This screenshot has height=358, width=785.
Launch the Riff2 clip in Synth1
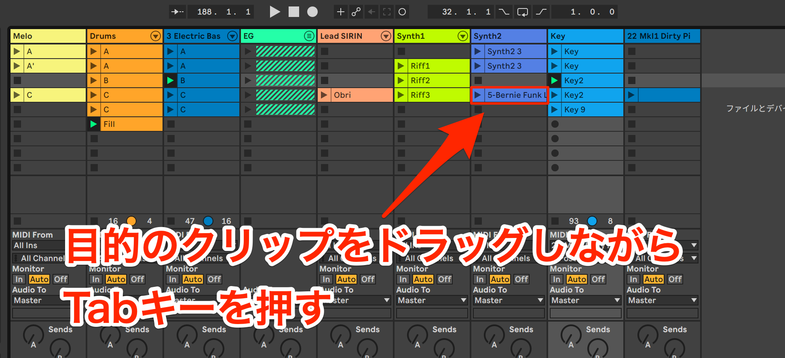(401, 80)
